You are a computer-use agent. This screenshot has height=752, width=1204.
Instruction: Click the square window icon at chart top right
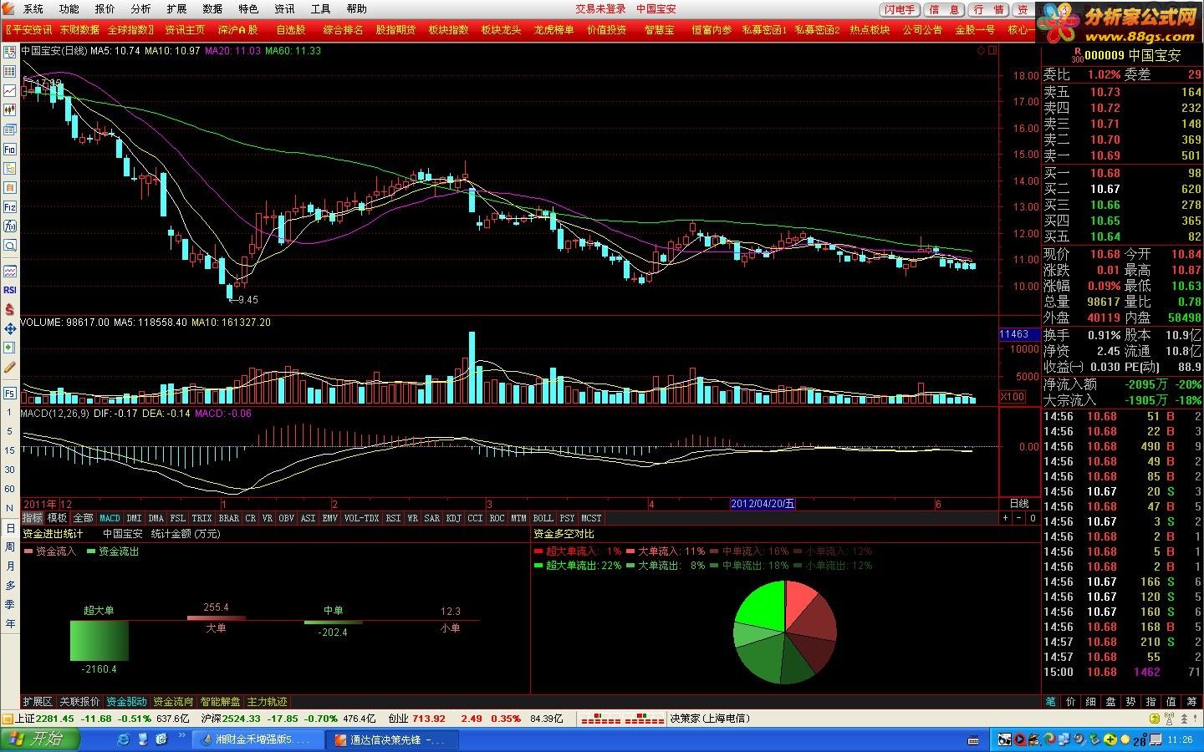pyautogui.click(x=992, y=50)
